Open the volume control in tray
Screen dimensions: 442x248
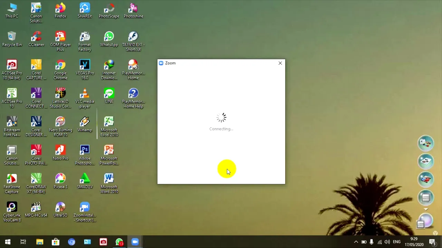387,242
